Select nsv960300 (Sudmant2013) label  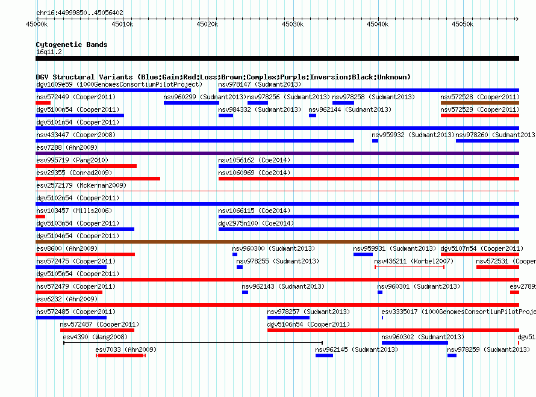(x=273, y=248)
